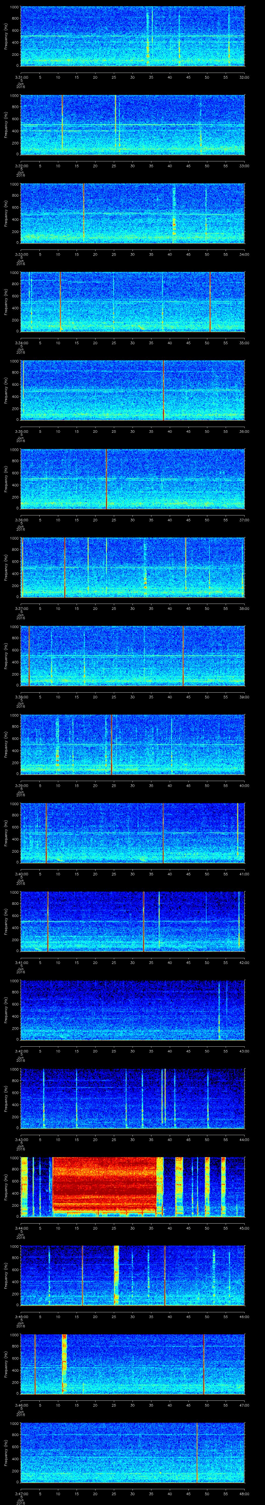Click the '3:36:00' start time label

tap(21, 520)
